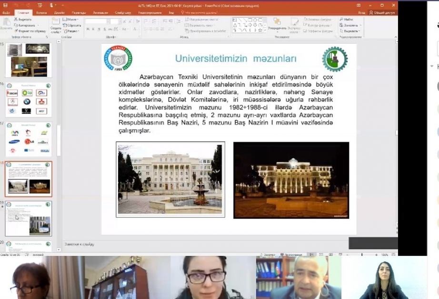Open the font name combo box
Image resolution: width=439 pixels, height=299 pixels.
click(x=97, y=21)
